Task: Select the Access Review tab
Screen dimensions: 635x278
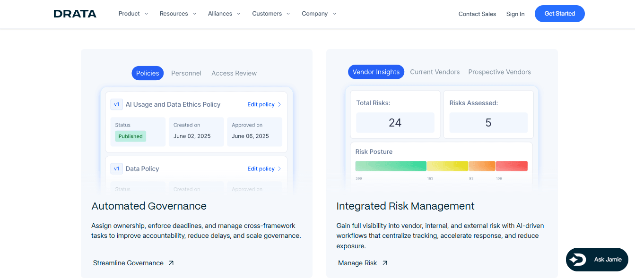Action: tap(234, 73)
